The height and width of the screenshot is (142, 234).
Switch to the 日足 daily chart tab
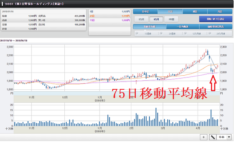pyautogui.click(x=170, y=11)
